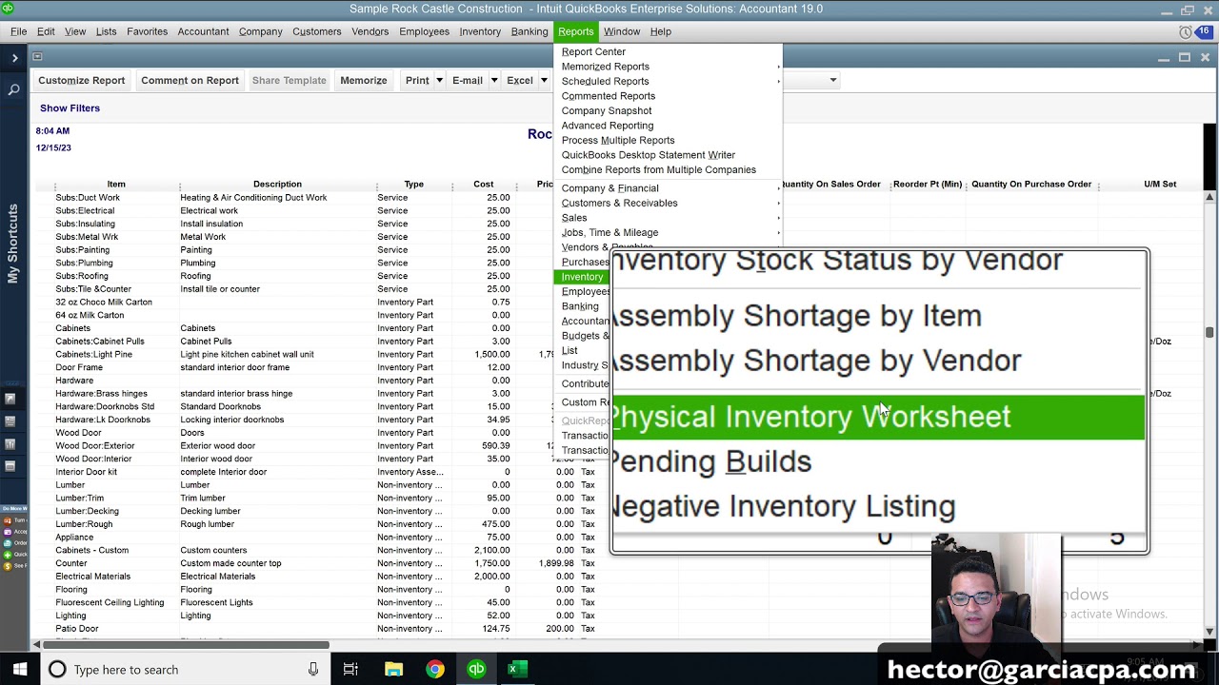Choose Advanced Reporting menu entry
Screen dimensions: 1219x685
pos(667,126)
